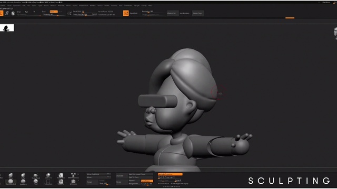
Task: Click the Standard brush icon
Action: [23, 182]
